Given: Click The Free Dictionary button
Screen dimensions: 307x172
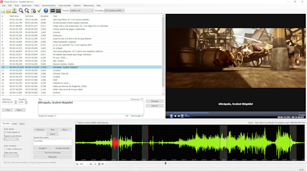Looking at the screenshot, I should click(53, 153).
